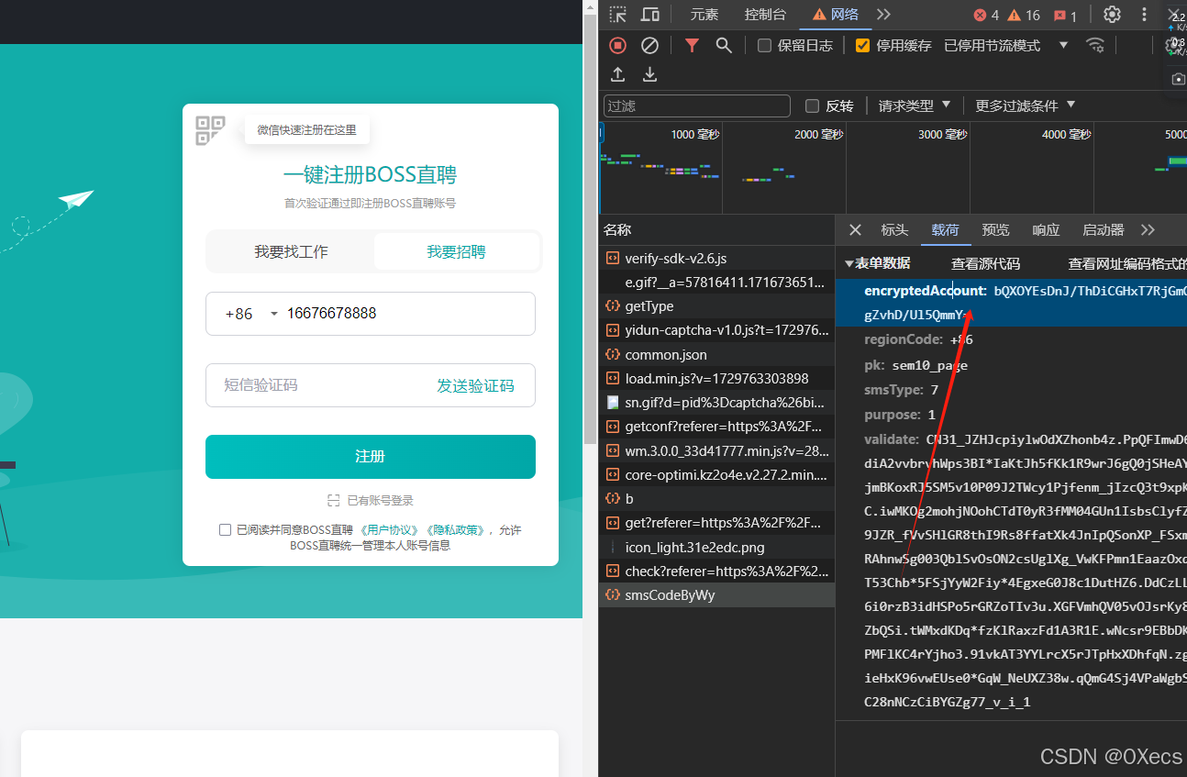
Task: Click the 名称 column header
Action: 716,230
